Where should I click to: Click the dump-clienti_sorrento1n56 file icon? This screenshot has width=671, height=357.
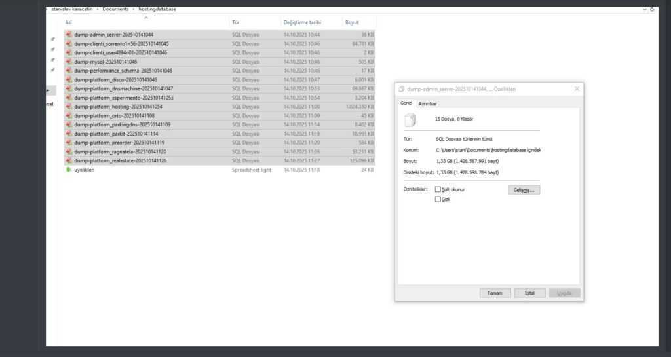tap(68, 43)
